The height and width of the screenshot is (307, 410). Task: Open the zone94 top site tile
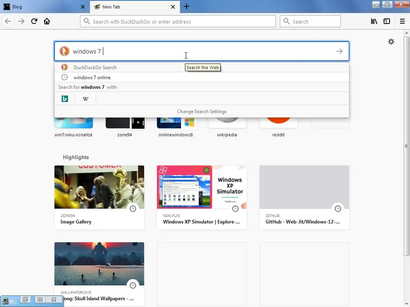pyautogui.click(x=125, y=127)
